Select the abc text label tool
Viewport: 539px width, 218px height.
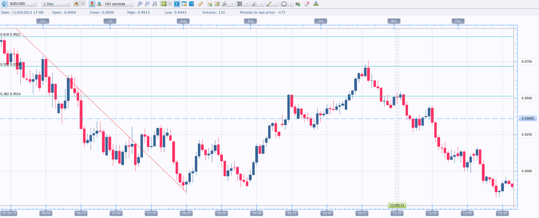coord(298,4)
